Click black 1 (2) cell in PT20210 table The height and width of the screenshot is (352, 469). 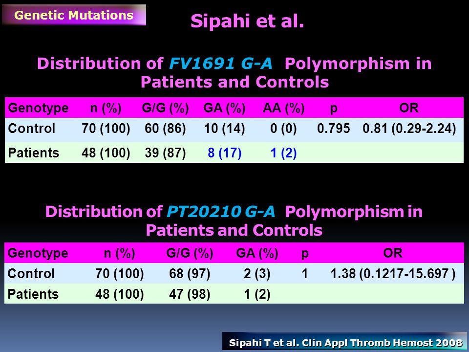pyautogui.click(x=257, y=294)
